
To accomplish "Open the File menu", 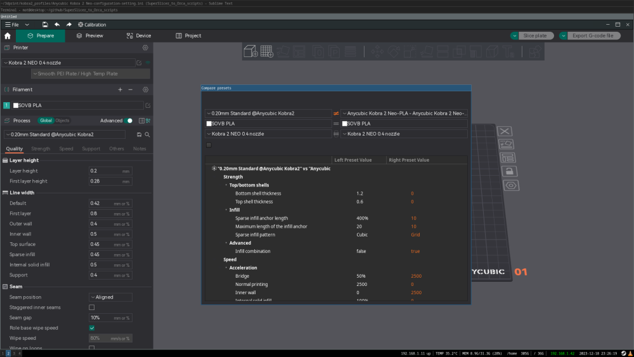I will tap(12, 25).
